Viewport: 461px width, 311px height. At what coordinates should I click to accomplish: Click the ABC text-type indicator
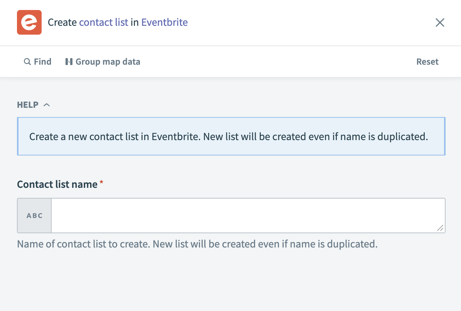tap(34, 216)
